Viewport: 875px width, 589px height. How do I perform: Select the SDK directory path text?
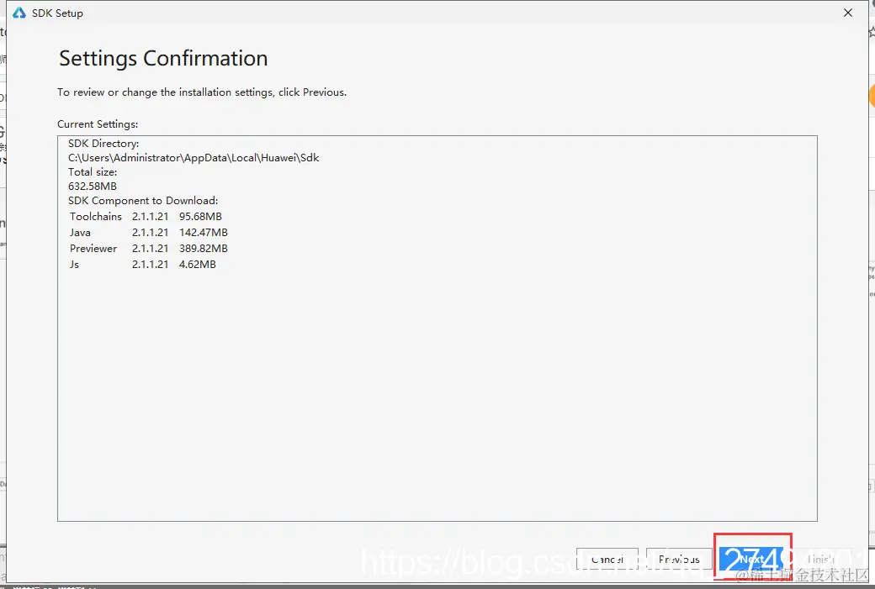pos(194,158)
